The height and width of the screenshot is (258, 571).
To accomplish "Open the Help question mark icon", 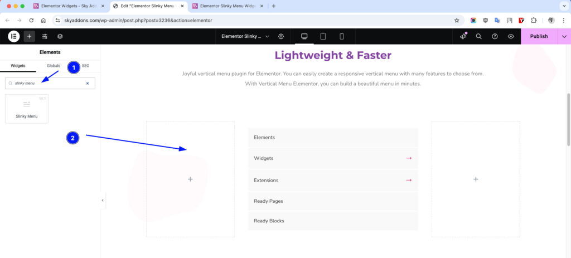I will [495, 36].
